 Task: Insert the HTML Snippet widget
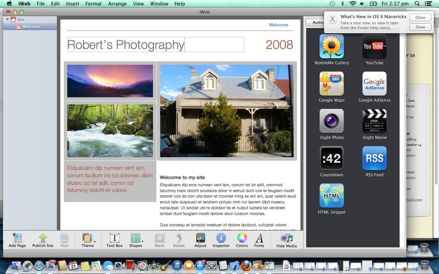coord(332,199)
